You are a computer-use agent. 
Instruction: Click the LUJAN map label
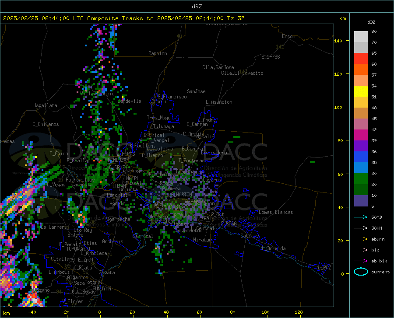pos(119,186)
